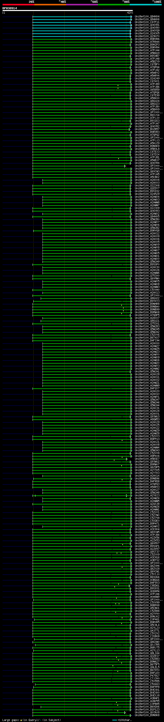This screenshot has height=722, width=164.
Task: Click hit label UniRef100_O24249
Action: (x=147, y=78)
